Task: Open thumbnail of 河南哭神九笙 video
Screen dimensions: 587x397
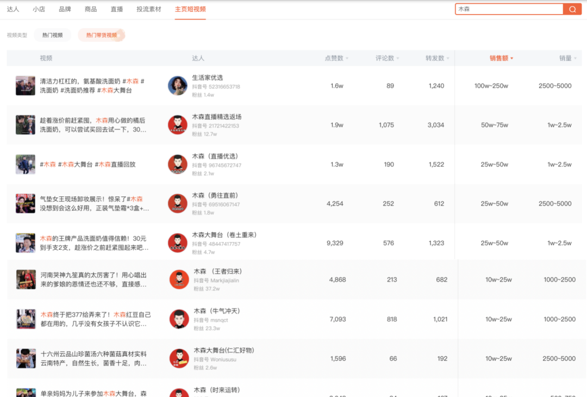Action: pos(26,280)
